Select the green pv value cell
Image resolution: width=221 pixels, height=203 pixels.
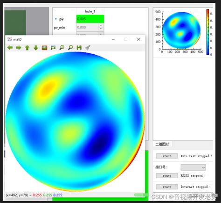(x=90, y=19)
